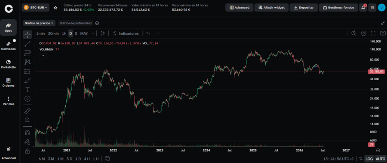The image size is (387, 163).
Task: Undo the last chart action
Action: coord(148,33)
